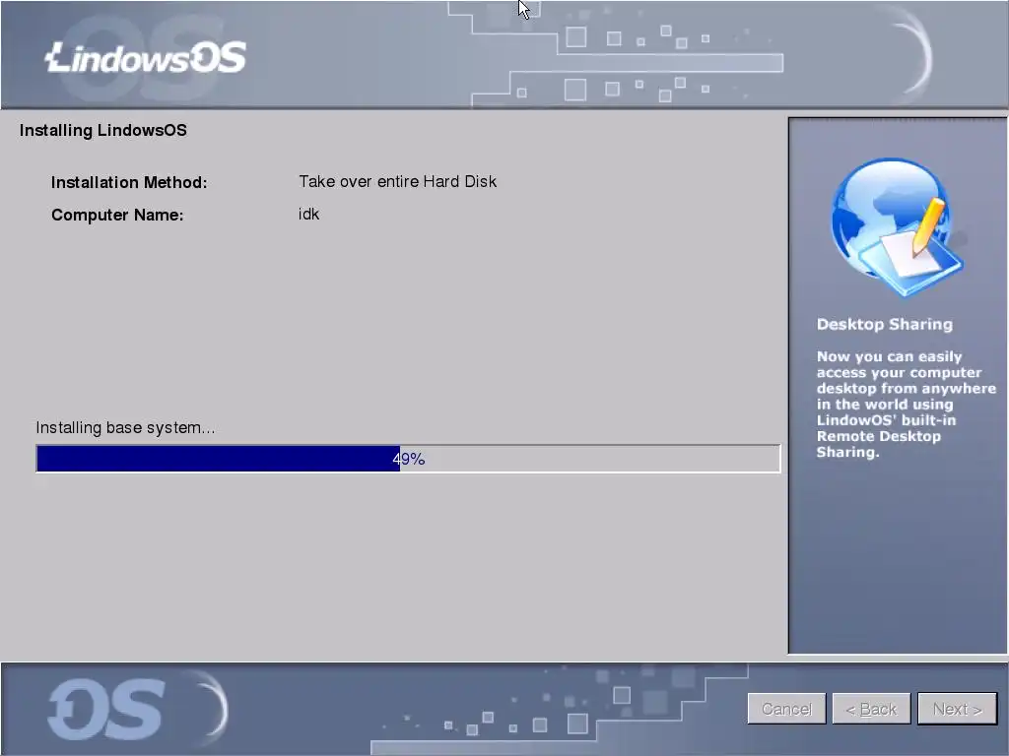Proceed with the Next > button
Image resolution: width=1009 pixels, height=756 pixels.
click(x=957, y=709)
